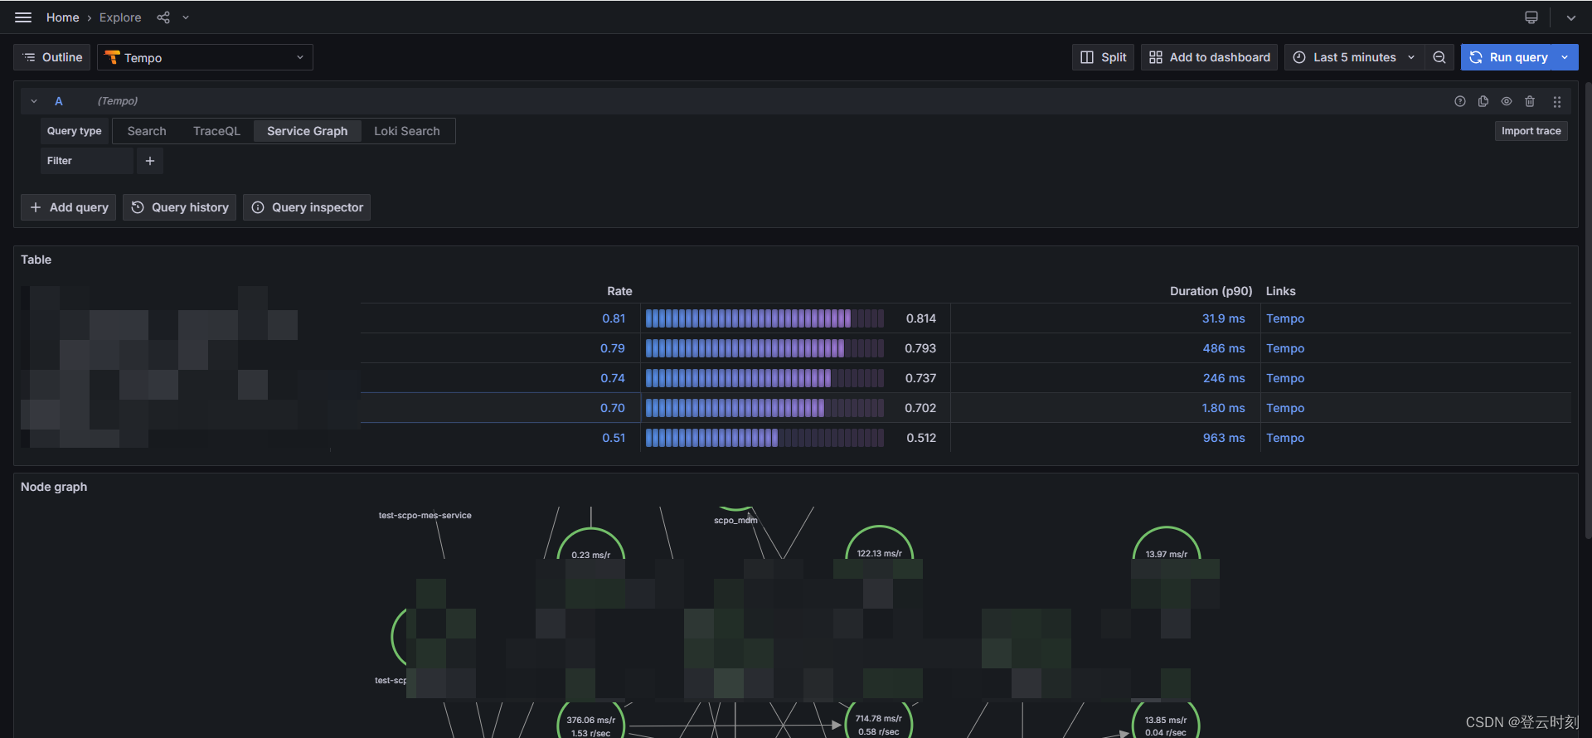Open duration 963 ms link
This screenshot has width=1592, height=738.
[1224, 438]
